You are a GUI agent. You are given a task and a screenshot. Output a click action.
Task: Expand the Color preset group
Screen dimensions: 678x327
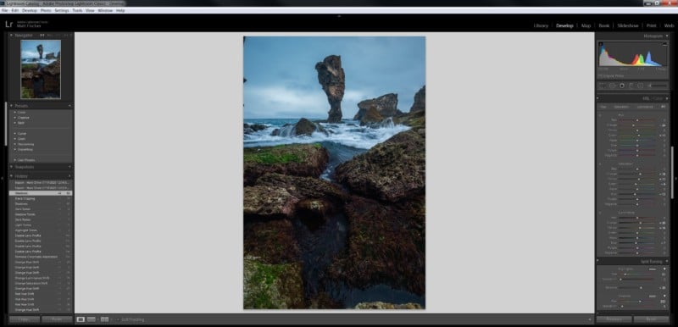click(15, 113)
